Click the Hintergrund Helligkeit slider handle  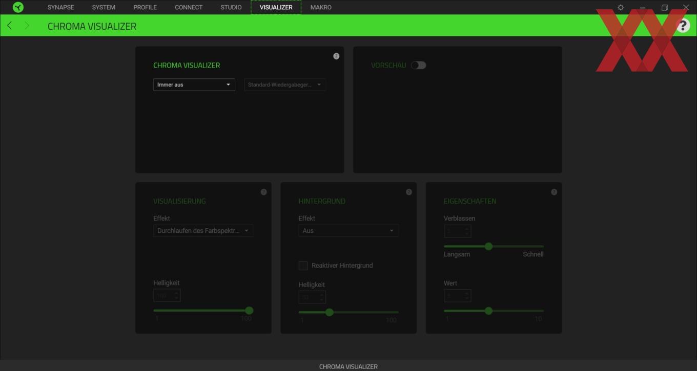(x=330, y=312)
